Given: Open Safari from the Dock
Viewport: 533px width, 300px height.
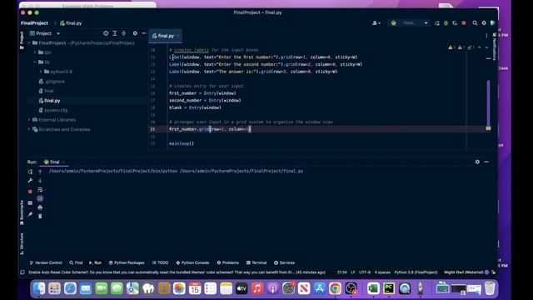Looking at the screenshot, I should pos(70,288).
